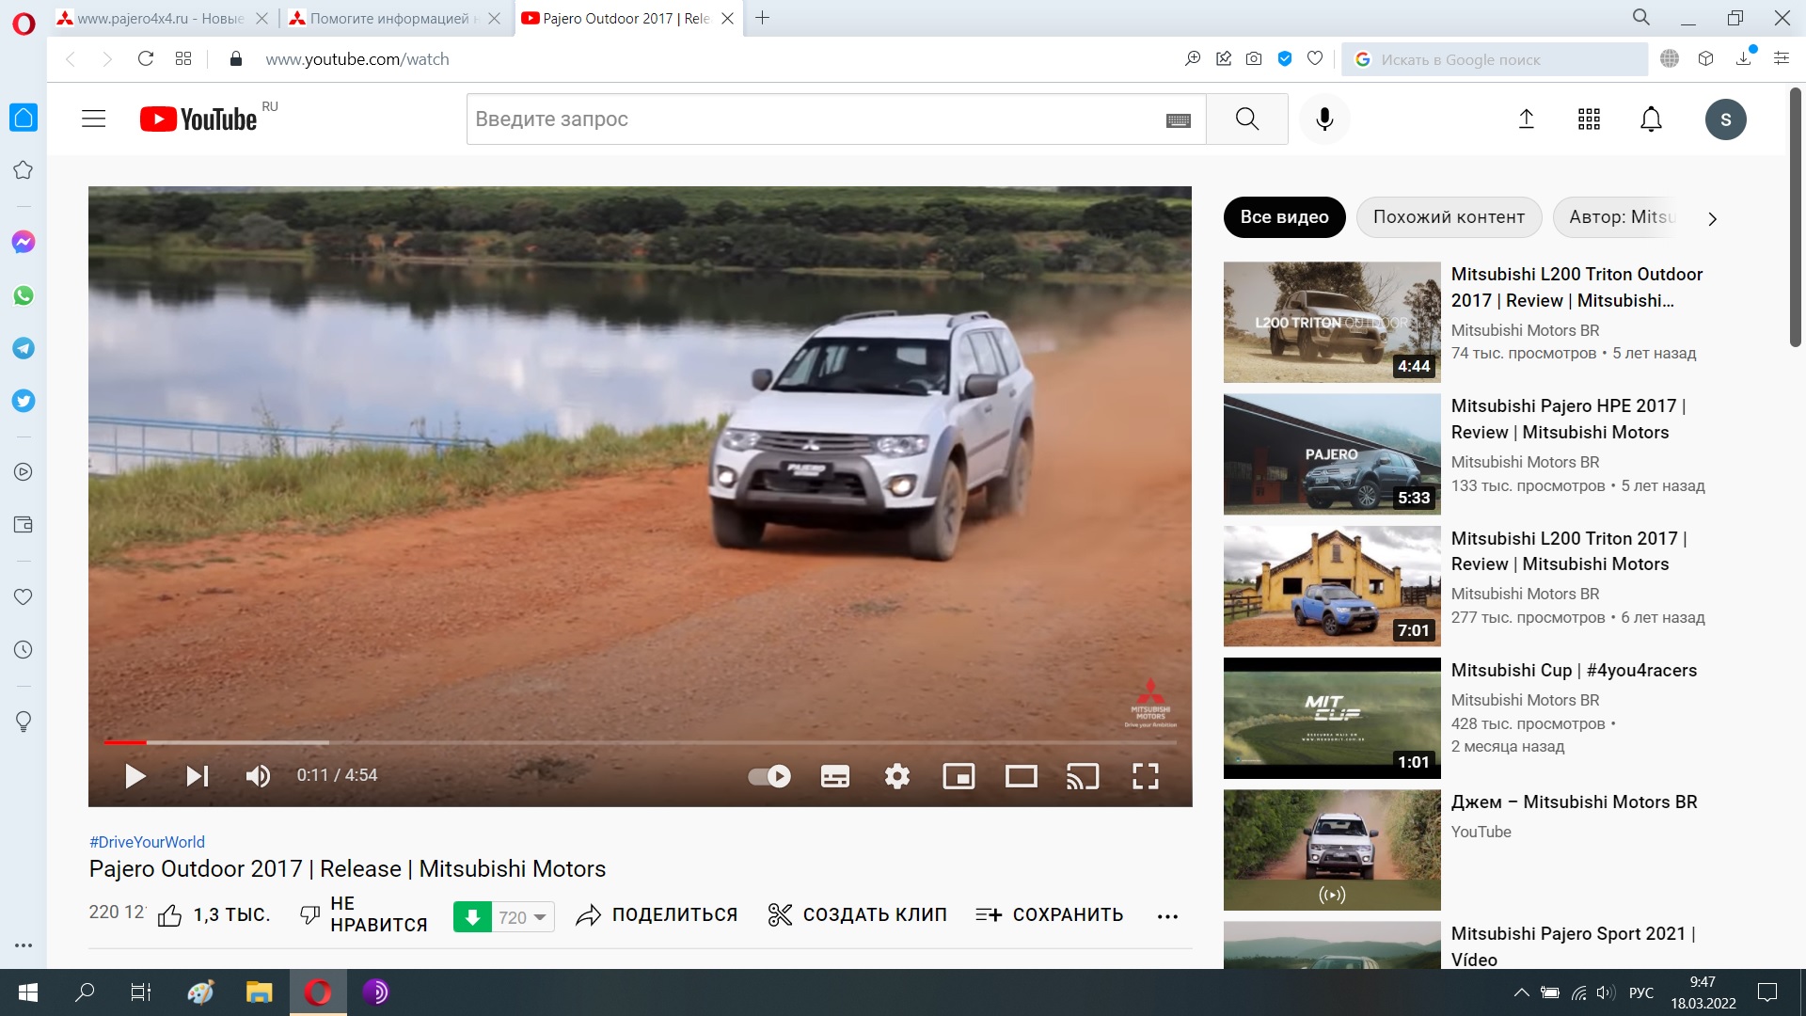1806x1016 pixels.
Task: Click the ПОДЕЛИТЬСЯ share button
Action: 657,915
